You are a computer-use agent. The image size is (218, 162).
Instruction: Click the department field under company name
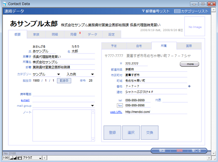pyautogui.click(x=64, y=67)
